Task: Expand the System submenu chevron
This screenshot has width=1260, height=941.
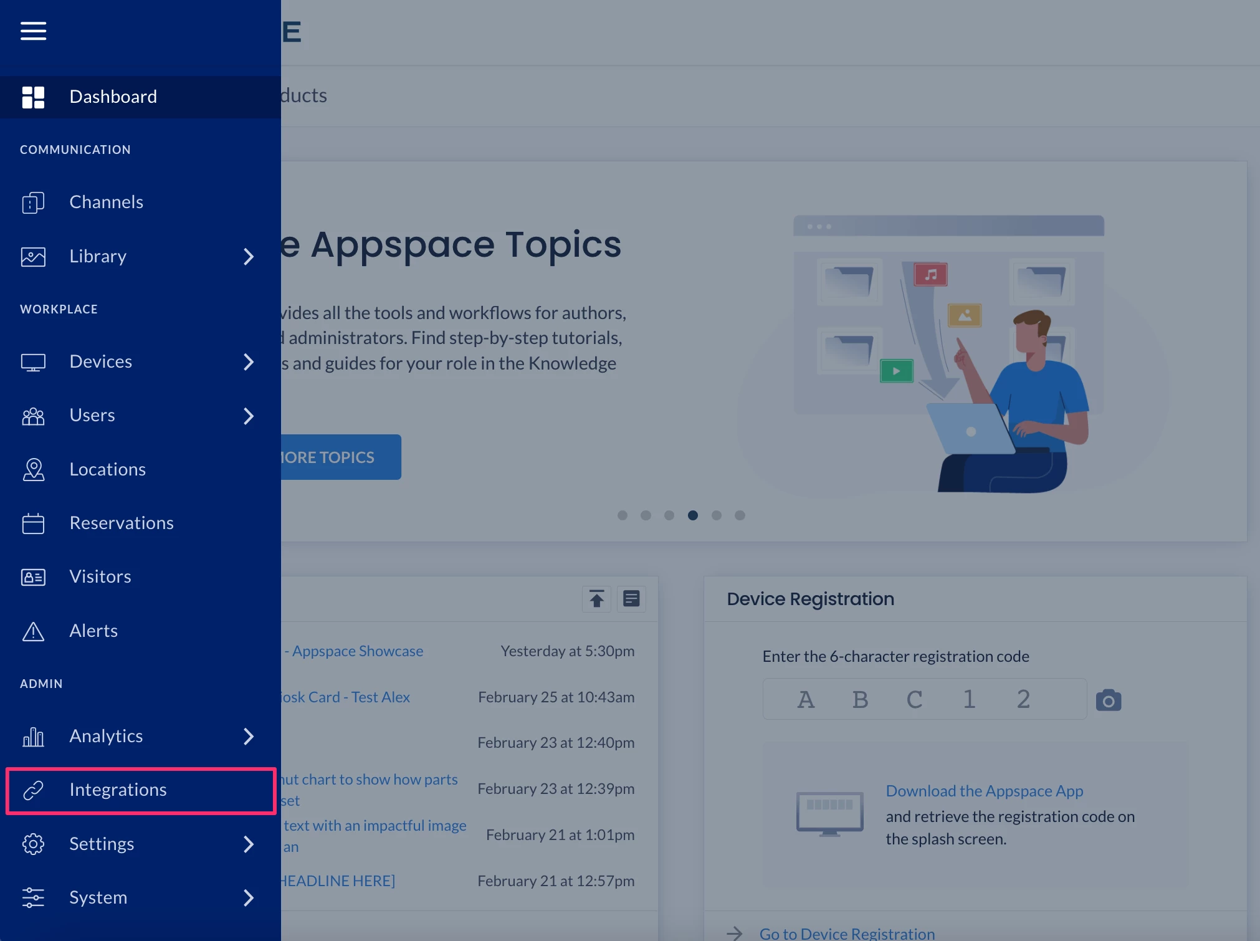Action: coord(249,898)
